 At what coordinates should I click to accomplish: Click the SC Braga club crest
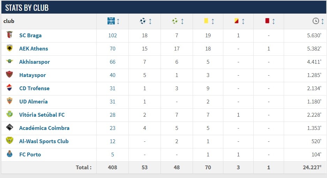pyautogui.click(x=10, y=35)
